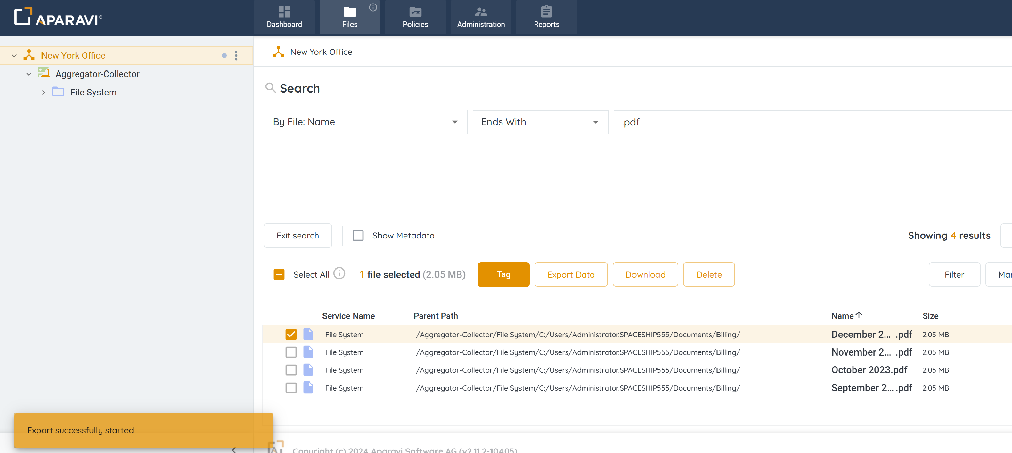
Task: Open the Ends With condition dropdown
Action: 540,122
